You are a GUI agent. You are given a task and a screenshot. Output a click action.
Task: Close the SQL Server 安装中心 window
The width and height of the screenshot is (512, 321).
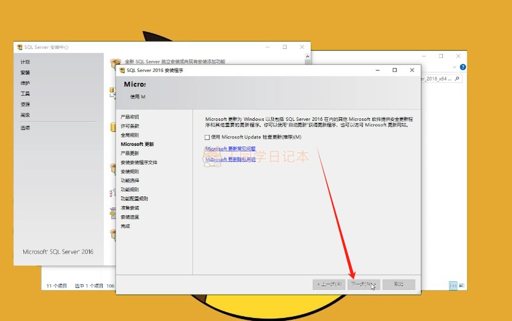[302, 47]
